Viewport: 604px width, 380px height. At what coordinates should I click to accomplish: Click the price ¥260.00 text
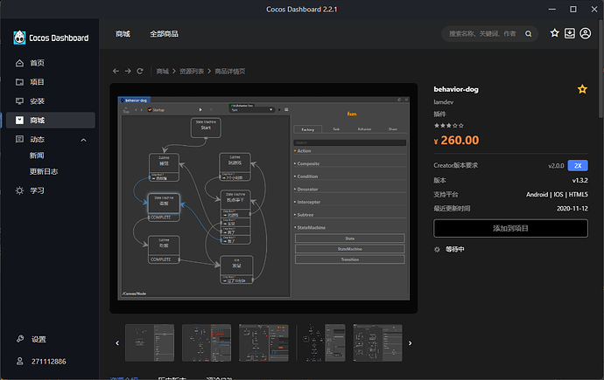tap(456, 141)
